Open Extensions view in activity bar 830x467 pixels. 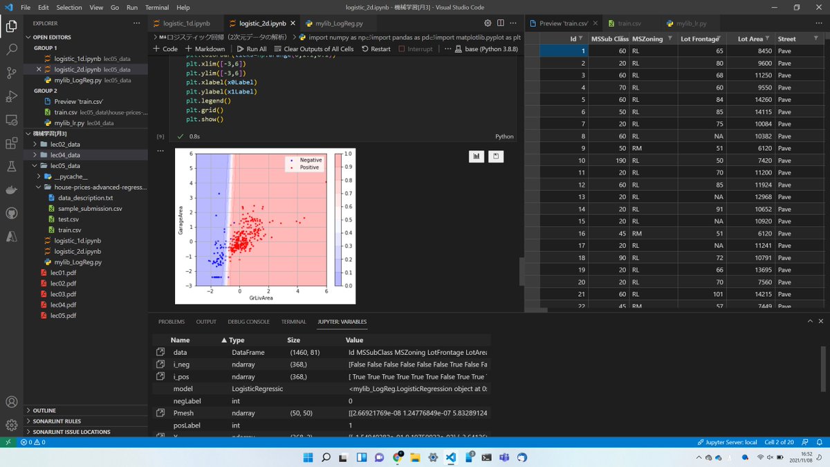pyautogui.click(x=11, y=143)
